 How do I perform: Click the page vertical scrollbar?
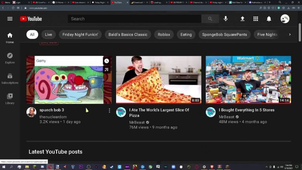(x=300, y=32)
